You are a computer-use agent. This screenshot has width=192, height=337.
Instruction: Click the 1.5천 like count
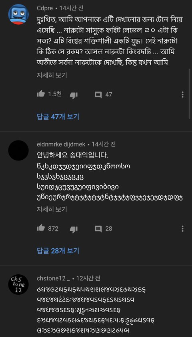[55, 94]
